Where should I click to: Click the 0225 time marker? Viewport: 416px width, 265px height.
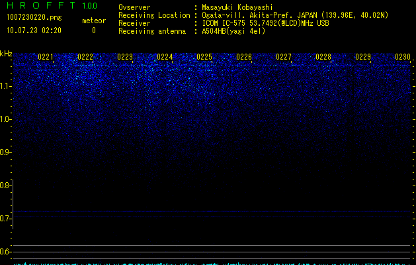coord(204,57)
